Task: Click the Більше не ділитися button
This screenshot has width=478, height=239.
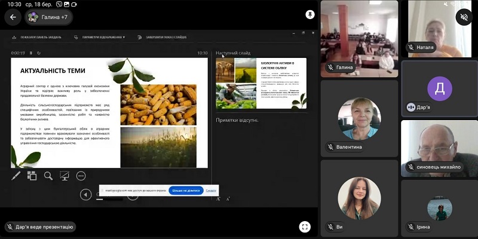Action: [x=186, y=191]
